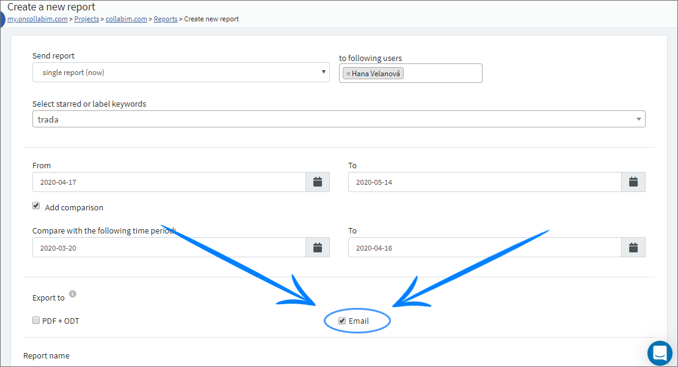Click the From date field 2020-04-17
Image resolution: width=678 pixels, height=367 pixels.
click(x=169, y=182)
